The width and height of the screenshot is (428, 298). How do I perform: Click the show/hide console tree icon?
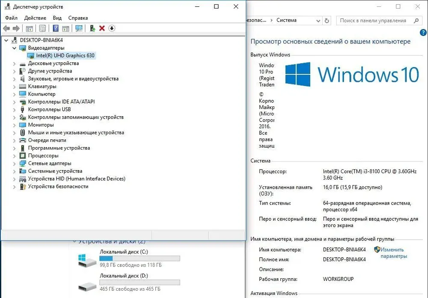point(30,28)
